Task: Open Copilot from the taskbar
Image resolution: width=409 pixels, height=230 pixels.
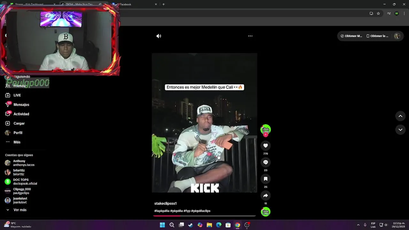Action: 200,225
